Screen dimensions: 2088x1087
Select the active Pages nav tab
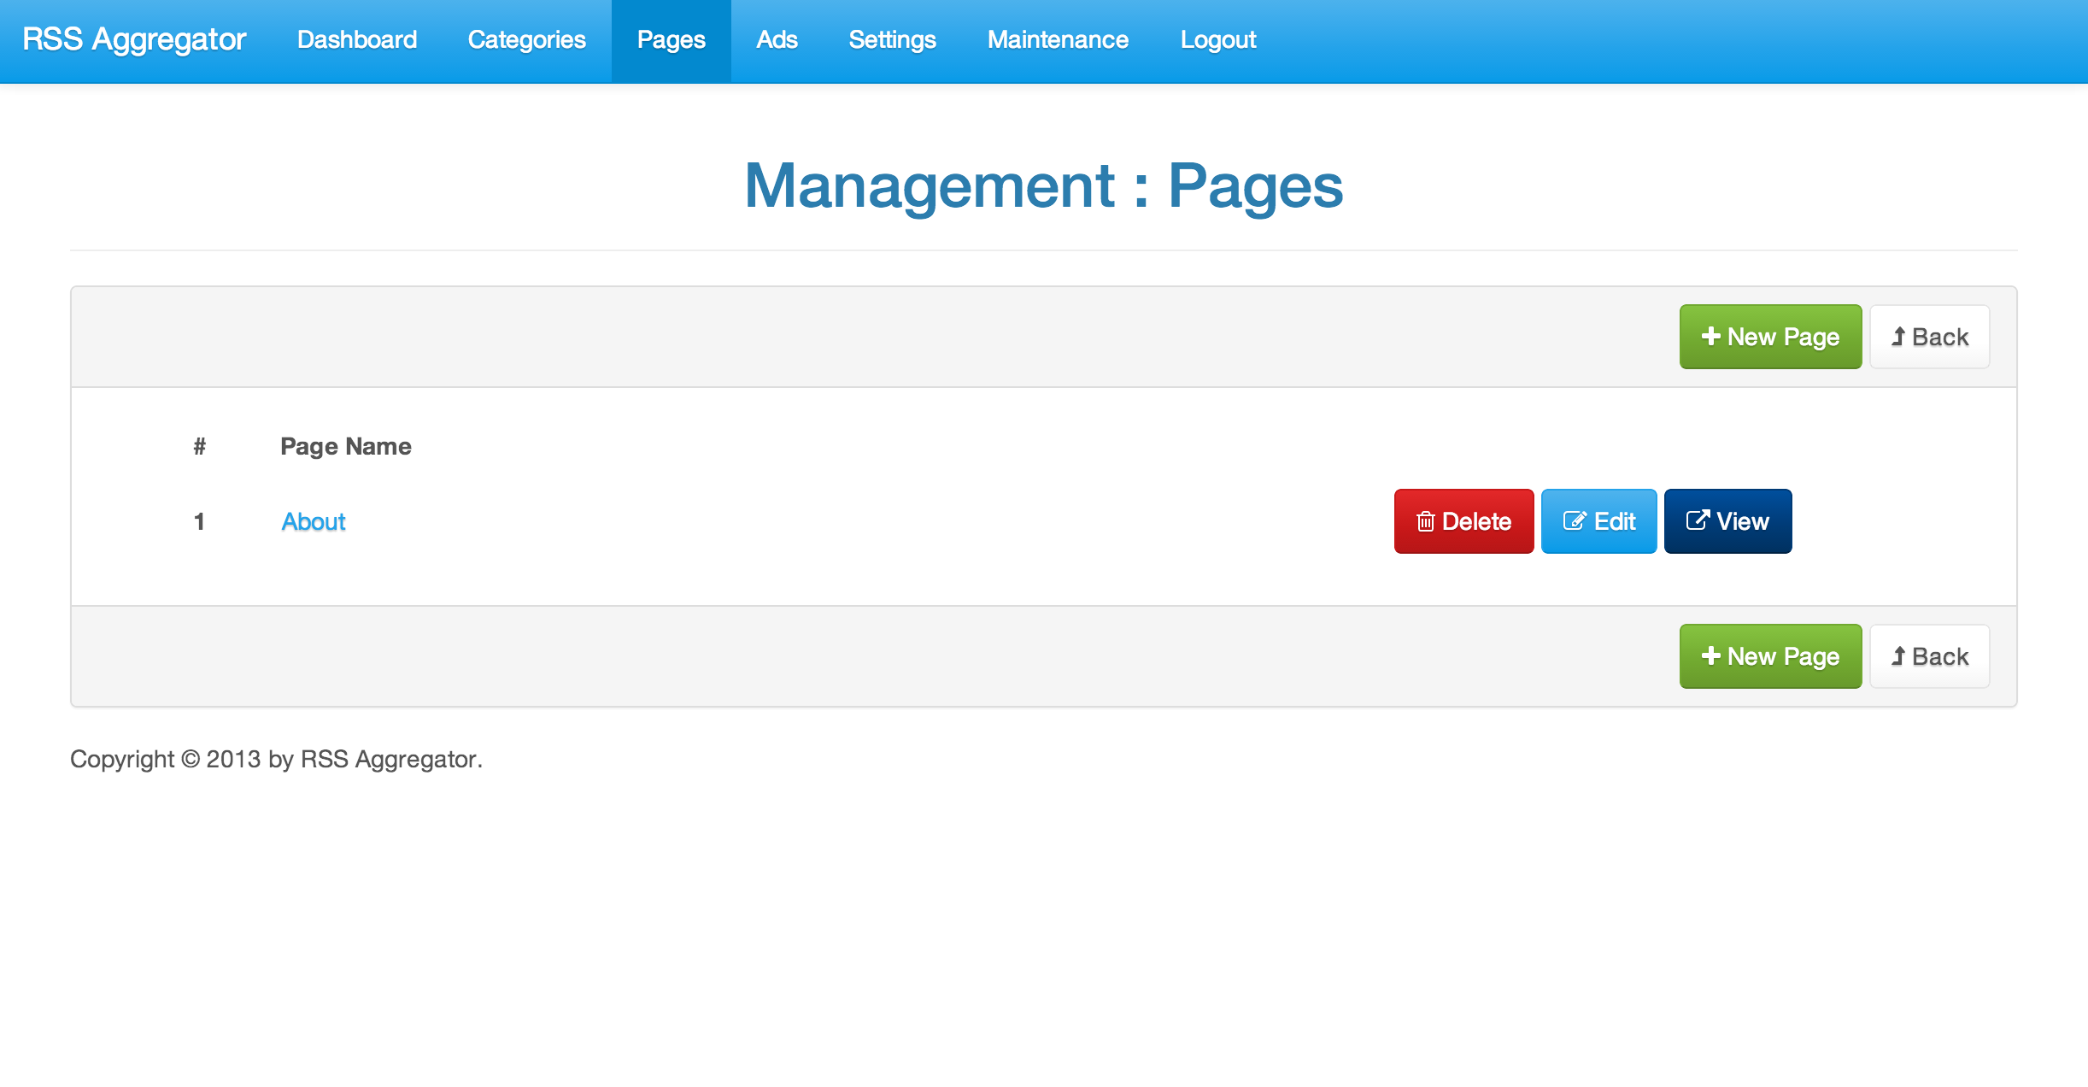671,40
